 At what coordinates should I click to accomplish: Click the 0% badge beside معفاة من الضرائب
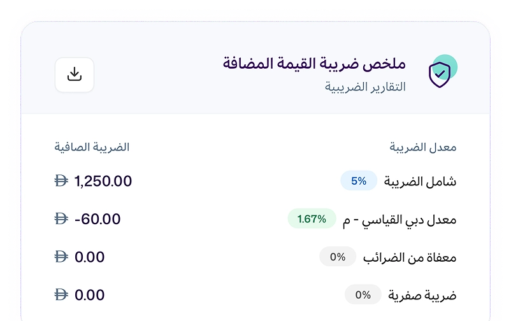pos(337,257)
